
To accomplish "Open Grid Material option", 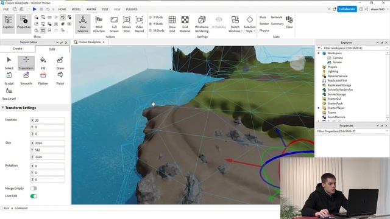I will (x=185, y=24).
